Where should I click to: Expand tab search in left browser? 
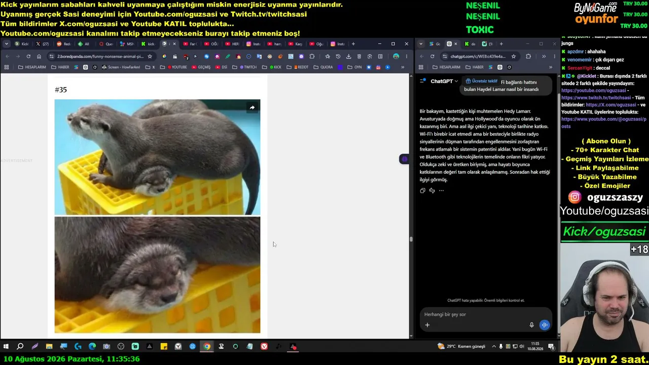pos(7,44)
